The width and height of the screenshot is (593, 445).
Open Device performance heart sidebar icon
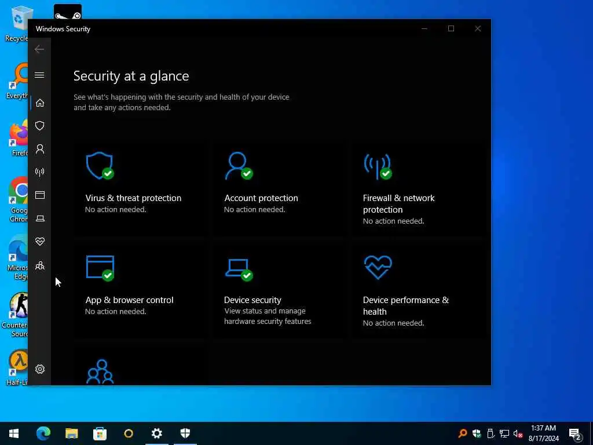click(40, 242)
